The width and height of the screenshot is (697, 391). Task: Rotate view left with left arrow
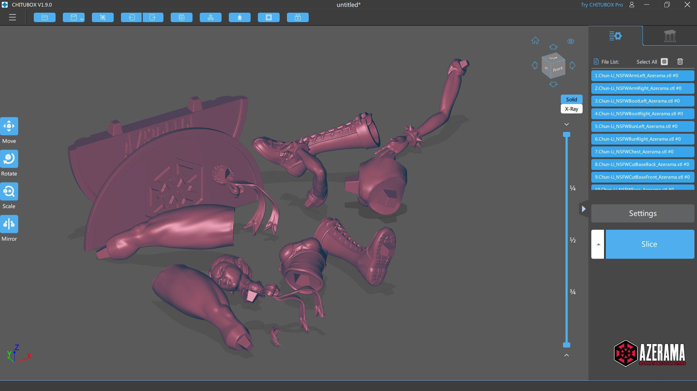click(534, 66)
